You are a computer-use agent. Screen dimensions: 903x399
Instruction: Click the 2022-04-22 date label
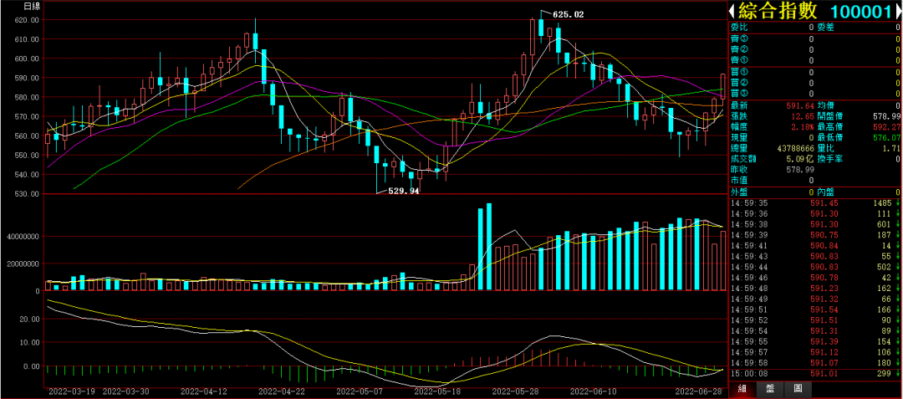(x=281, y=391)
